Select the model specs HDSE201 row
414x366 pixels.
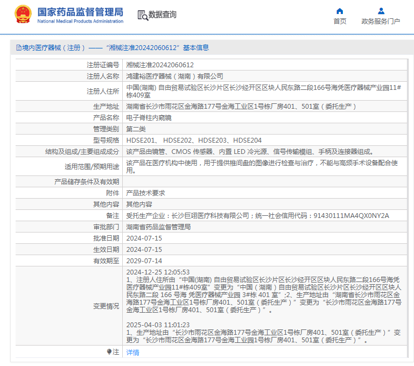click(x=194, y=140)
